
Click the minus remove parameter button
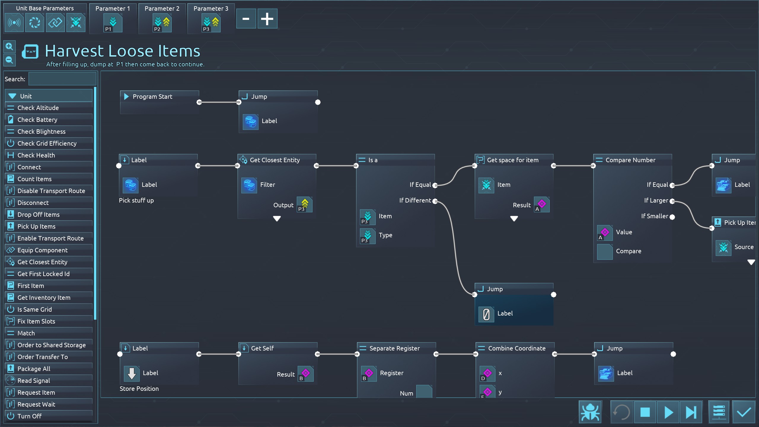(x=246, y=19)
